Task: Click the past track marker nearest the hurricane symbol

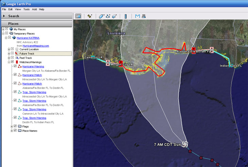Action: pos(190,151)
